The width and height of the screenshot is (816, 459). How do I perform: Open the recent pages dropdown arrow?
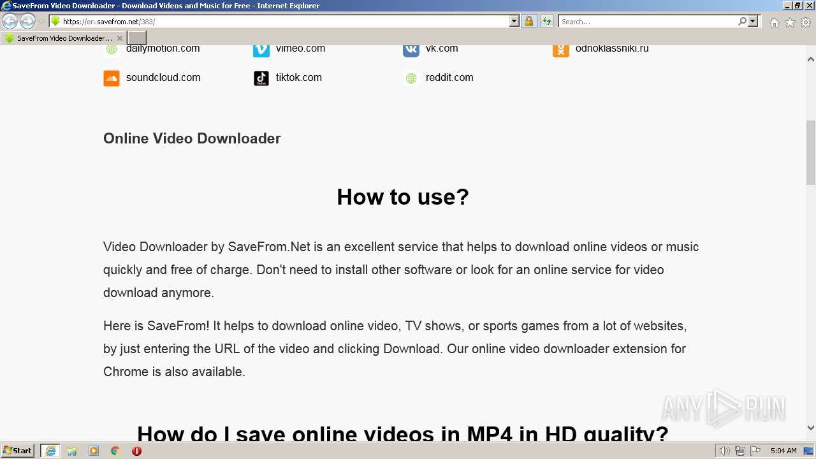tap(41, 22)
